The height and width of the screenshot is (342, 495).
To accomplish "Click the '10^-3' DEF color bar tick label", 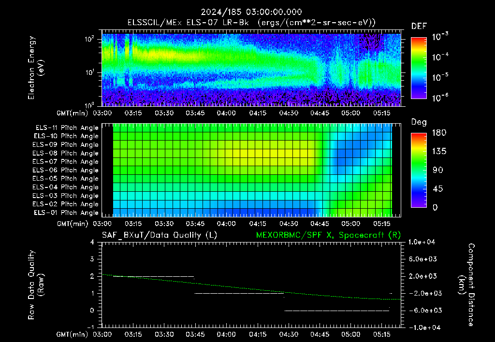I will click(x=440, y=37).
